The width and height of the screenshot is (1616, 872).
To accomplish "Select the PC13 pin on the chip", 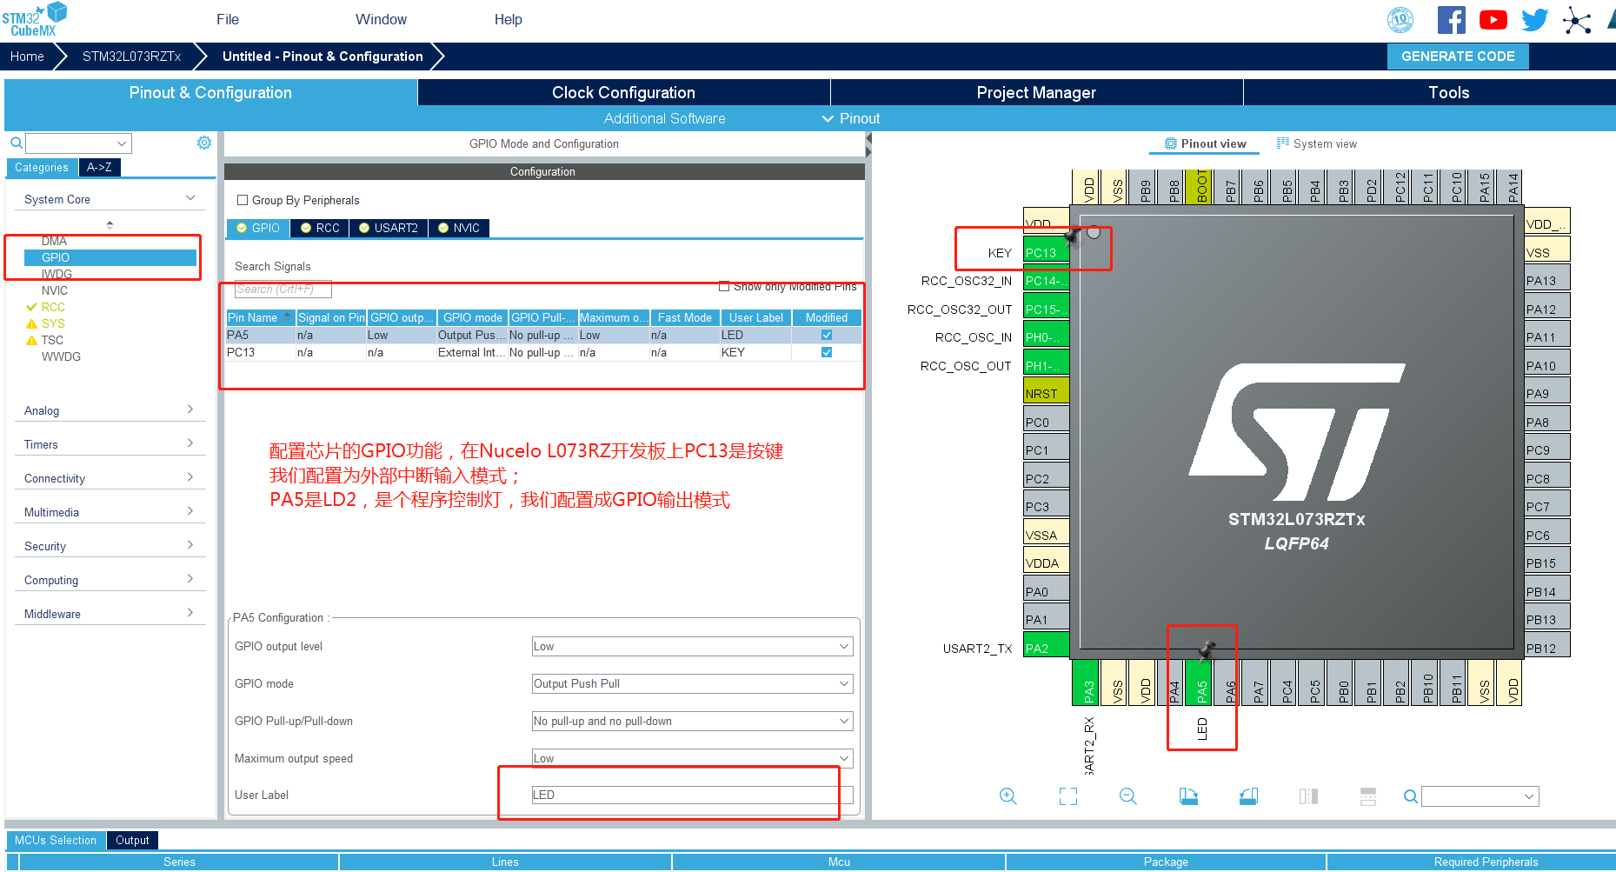I will coord(1045,253).
